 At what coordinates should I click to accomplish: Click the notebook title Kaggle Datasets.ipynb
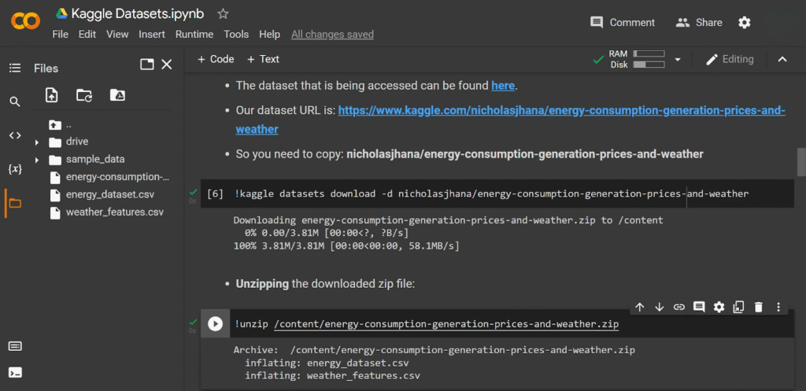[138, 14]
